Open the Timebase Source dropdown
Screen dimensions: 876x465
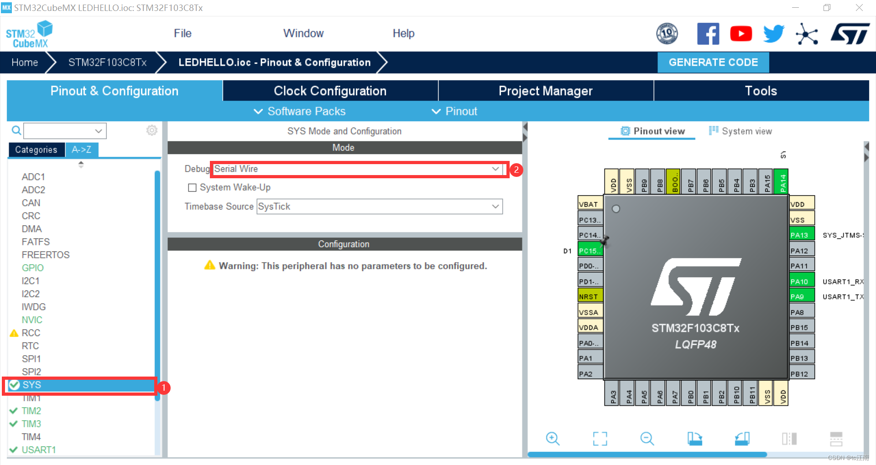[380, 207]
